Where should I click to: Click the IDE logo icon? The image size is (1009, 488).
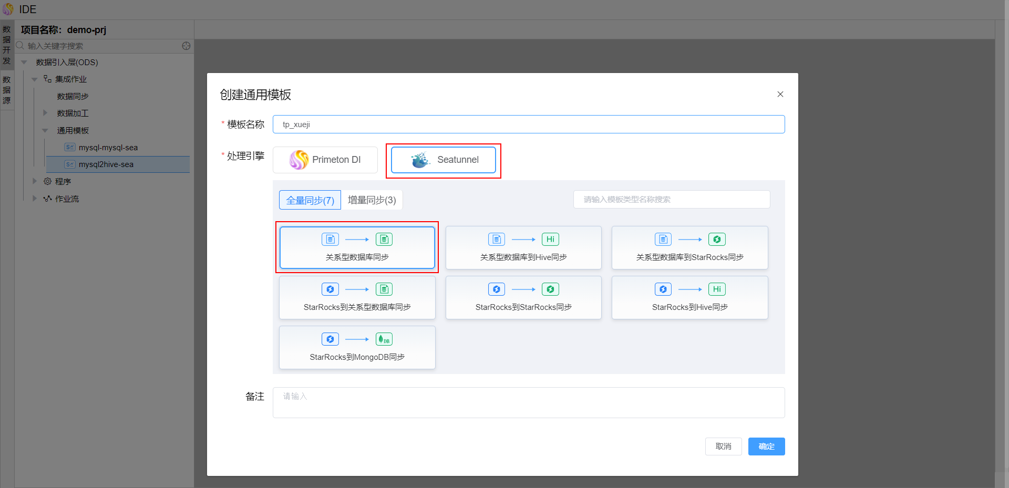[x=8, y=9]
